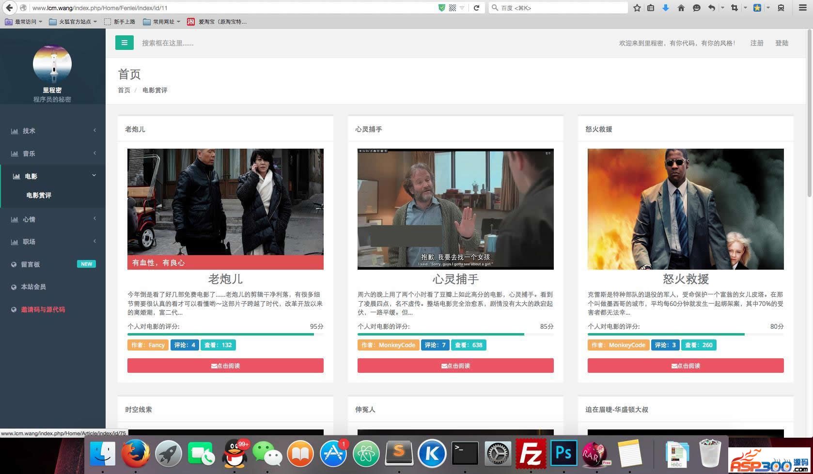Reload the page with the refresh icon

coord(476,8)
